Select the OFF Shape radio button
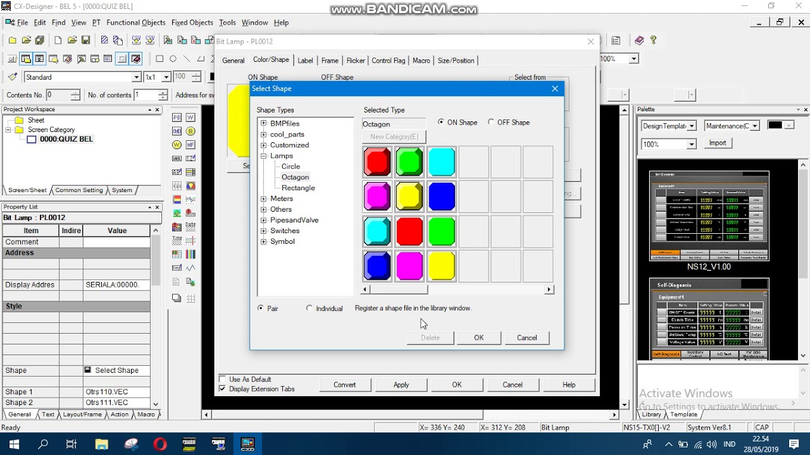This screenshot has height=455, width=810. pos(491,122)
